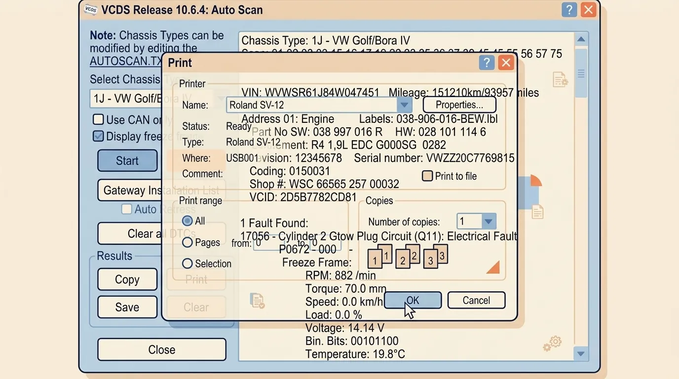Image resolution: width=679 pixels, height=379 pixels.
Task: Save the scan results
Action: [127, 307]
